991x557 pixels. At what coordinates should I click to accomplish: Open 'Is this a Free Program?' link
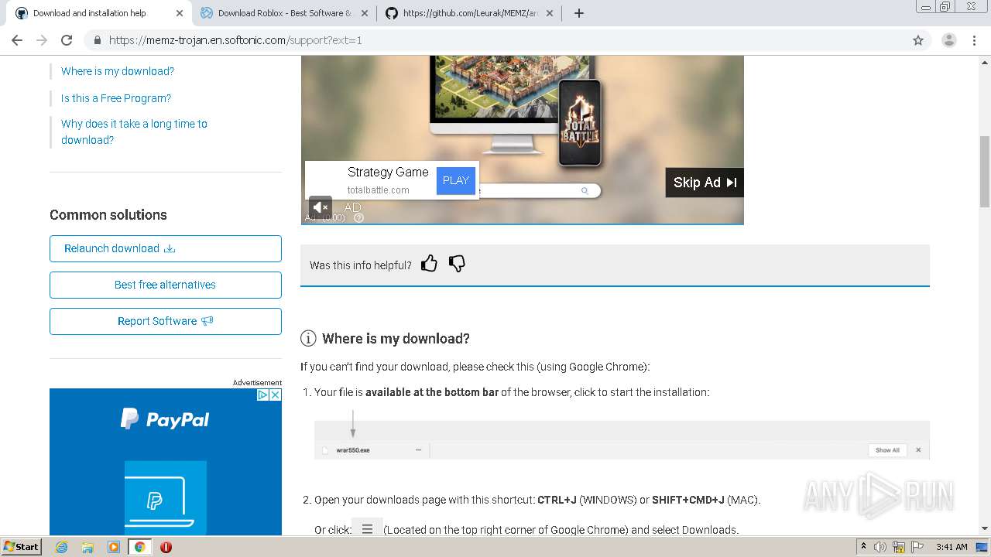[x=116, y=98]
